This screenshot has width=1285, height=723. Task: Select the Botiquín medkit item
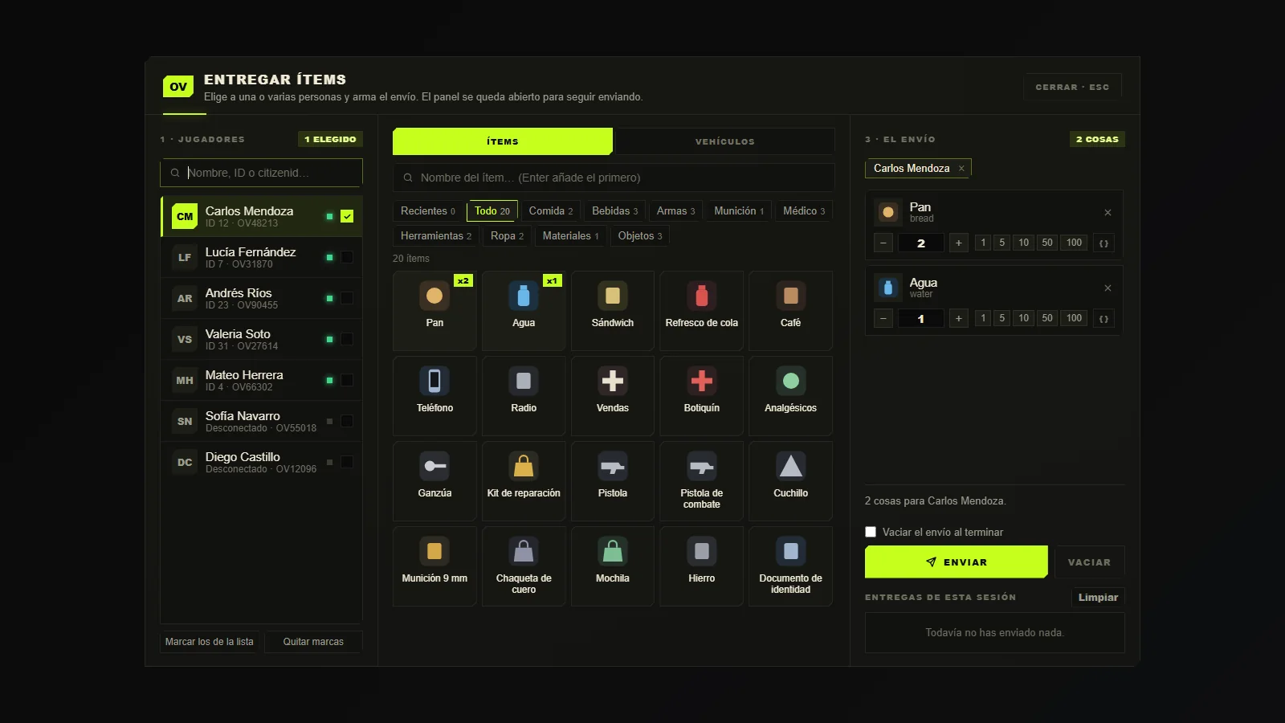[x=702, y=395]
